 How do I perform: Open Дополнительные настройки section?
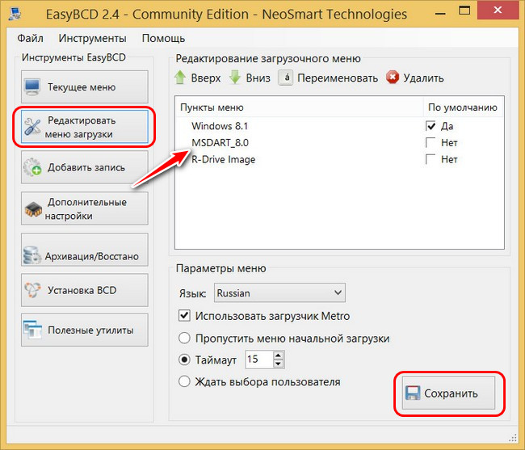pos(85,208)
